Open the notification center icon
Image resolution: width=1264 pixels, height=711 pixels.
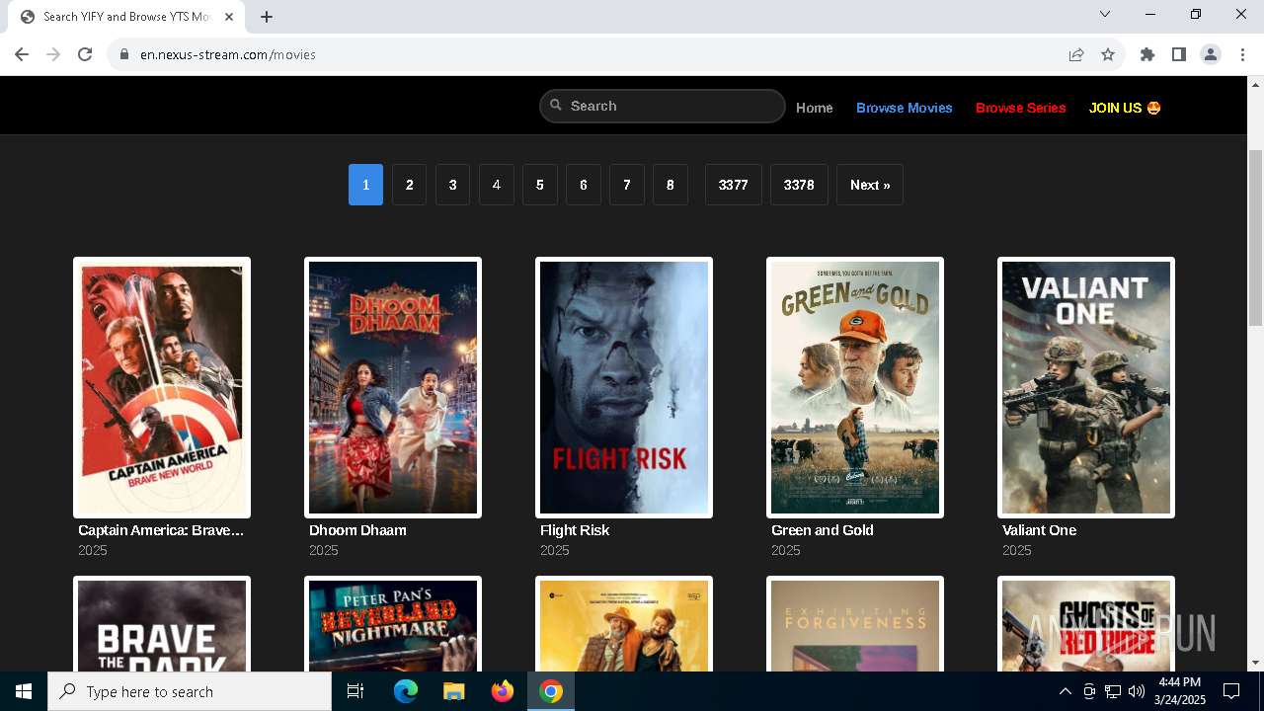click(1231, 691)
